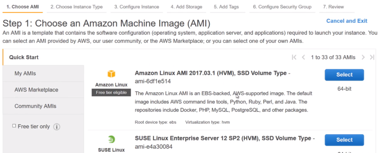The height and width of the screenshot is (153, 378).
Task: Browse the AWS Marketplace section
Action: [36, 90]
